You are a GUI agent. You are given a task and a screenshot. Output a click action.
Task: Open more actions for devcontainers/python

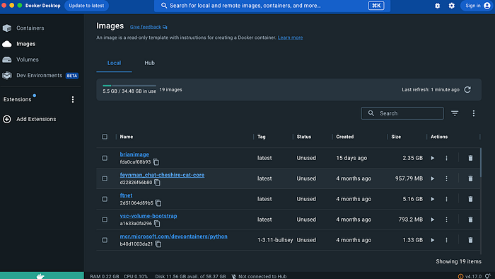[x=446, y=240]
